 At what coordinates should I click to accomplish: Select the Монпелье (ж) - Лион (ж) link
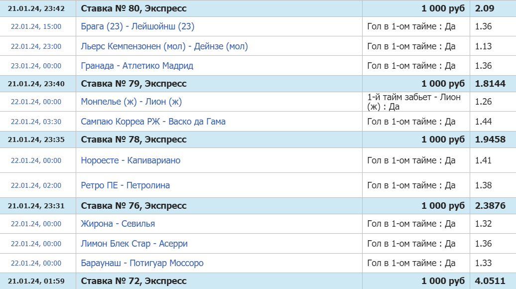(131, 102)
